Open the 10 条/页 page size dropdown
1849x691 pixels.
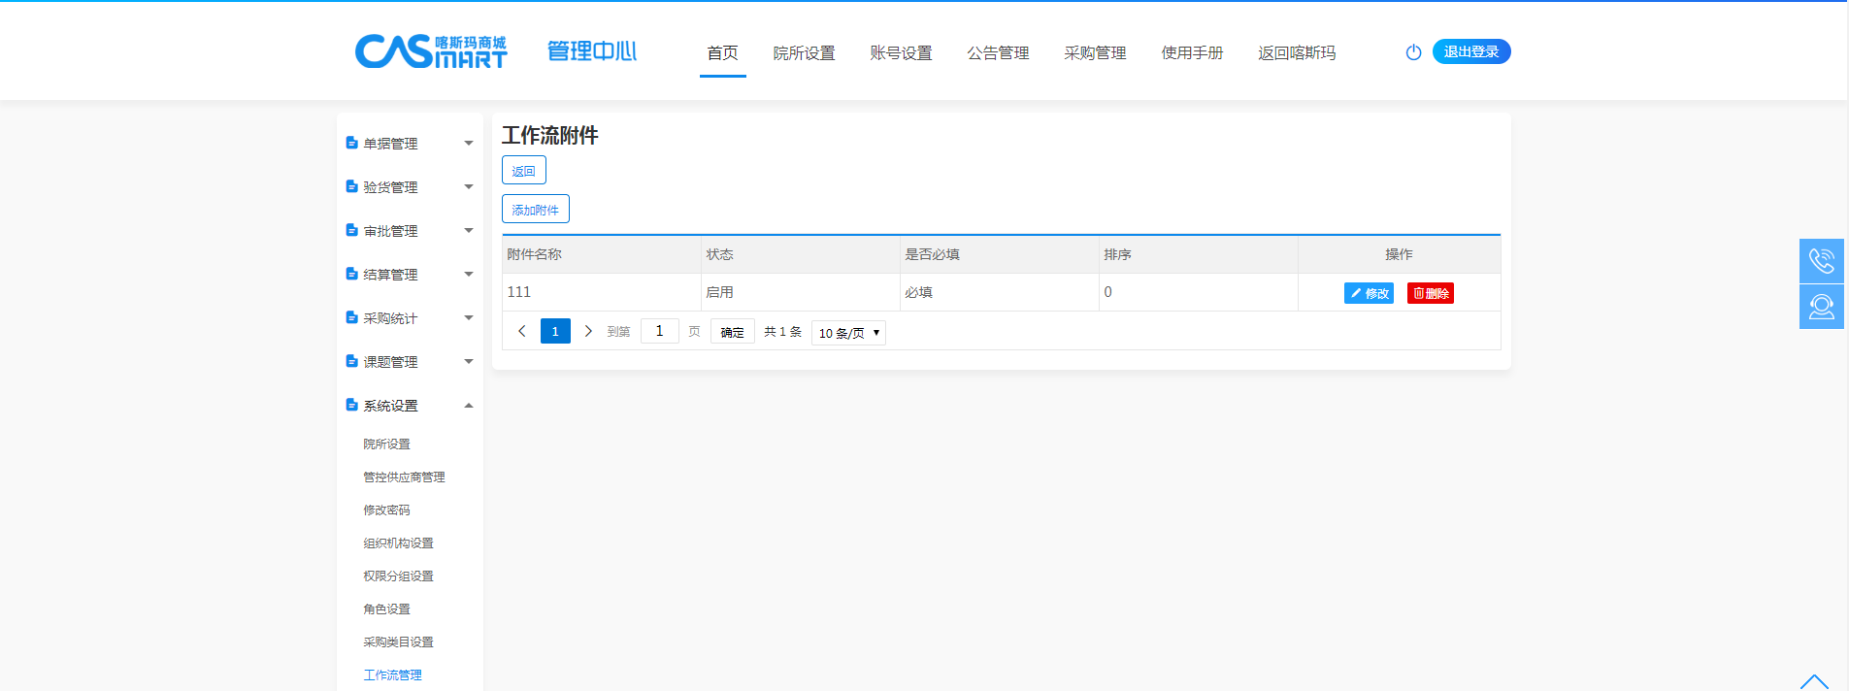pyautogui.click(x=848, y=333)
